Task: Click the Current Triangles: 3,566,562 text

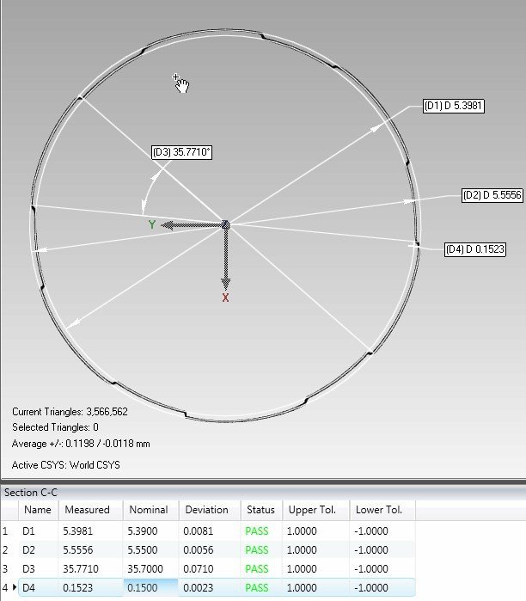Action: pos(70,412)
